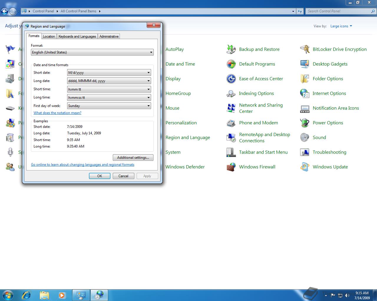Open Internet Explorer from the taskbar
The height and width of the screenshot is (301, 377).
(x=26, y=295)
